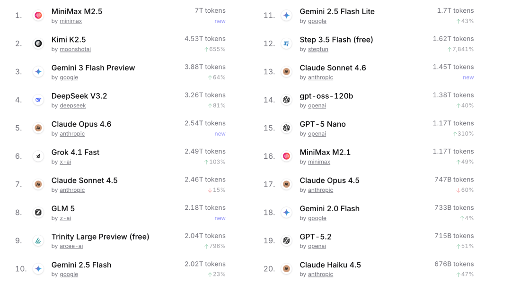Visit the stepfun provider link
This screenshot has height=292, width=511.
[318, 49]
